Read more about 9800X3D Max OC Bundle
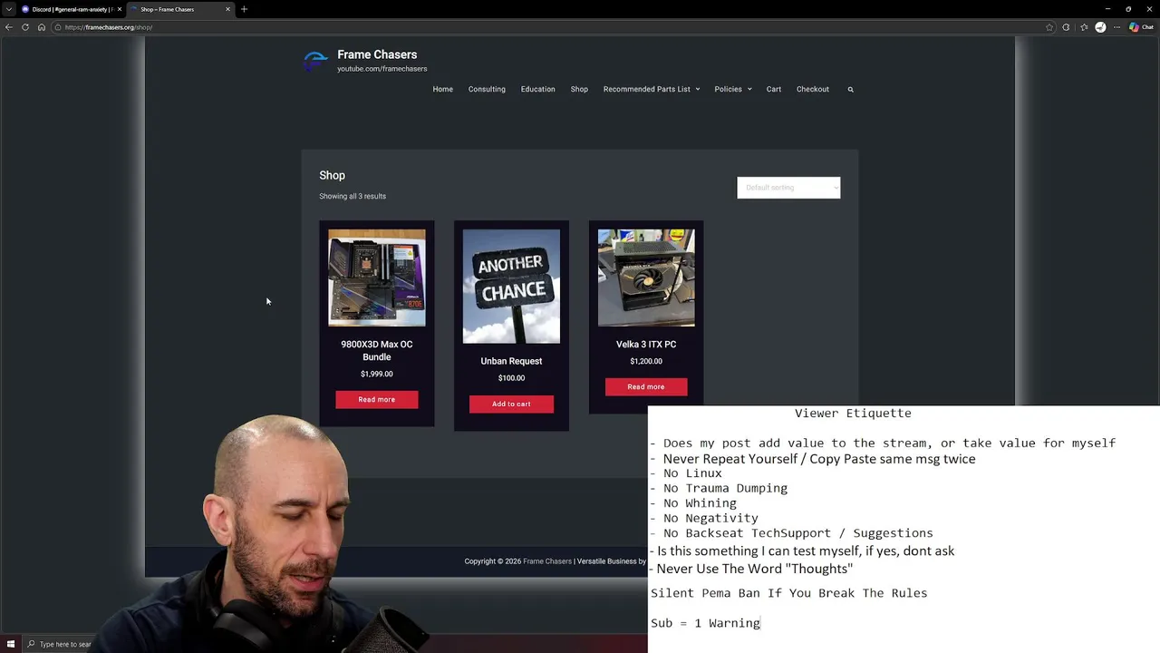Viewport: 1160px width, 653px height. pyautogui.click(x=377, y=400)
